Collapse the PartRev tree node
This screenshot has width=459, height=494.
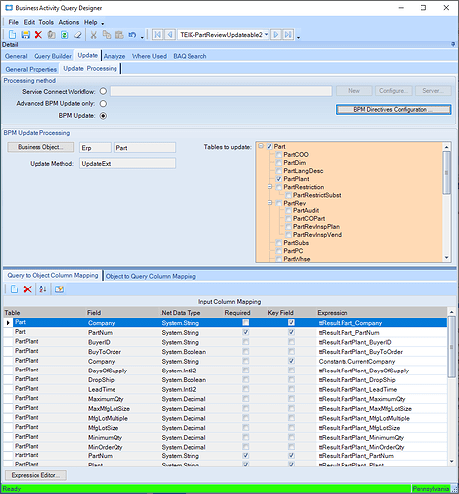point(270,203)
